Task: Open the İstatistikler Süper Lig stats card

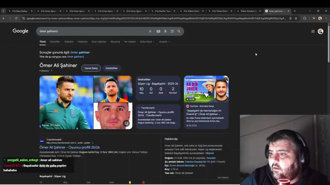Action: click(x=158, y=88)
